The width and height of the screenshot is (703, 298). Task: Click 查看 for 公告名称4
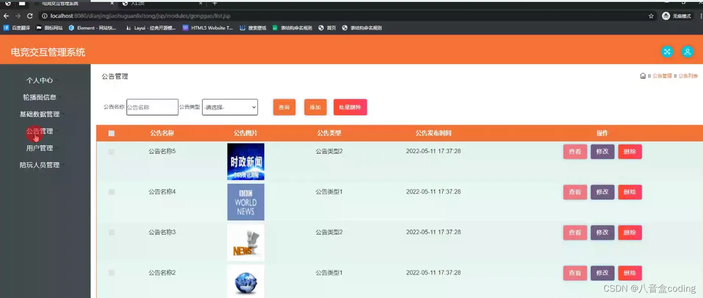click(x=575, y=192)
